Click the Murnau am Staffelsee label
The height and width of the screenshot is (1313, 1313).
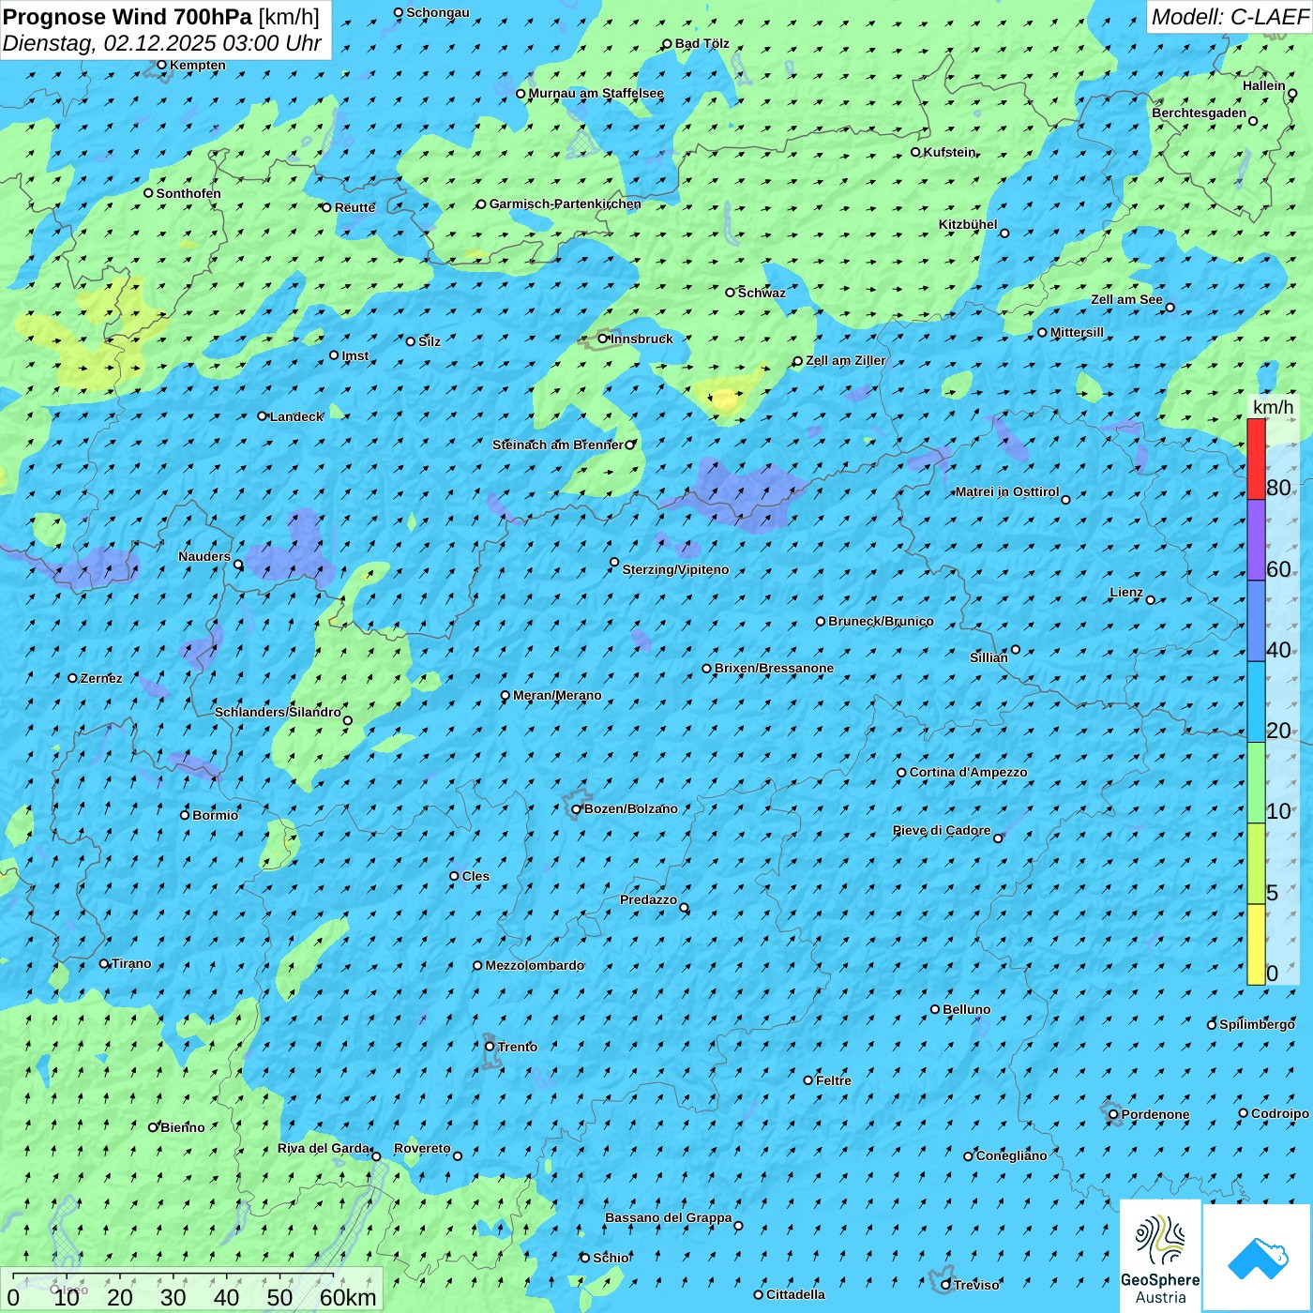click(x=596, y=93)
